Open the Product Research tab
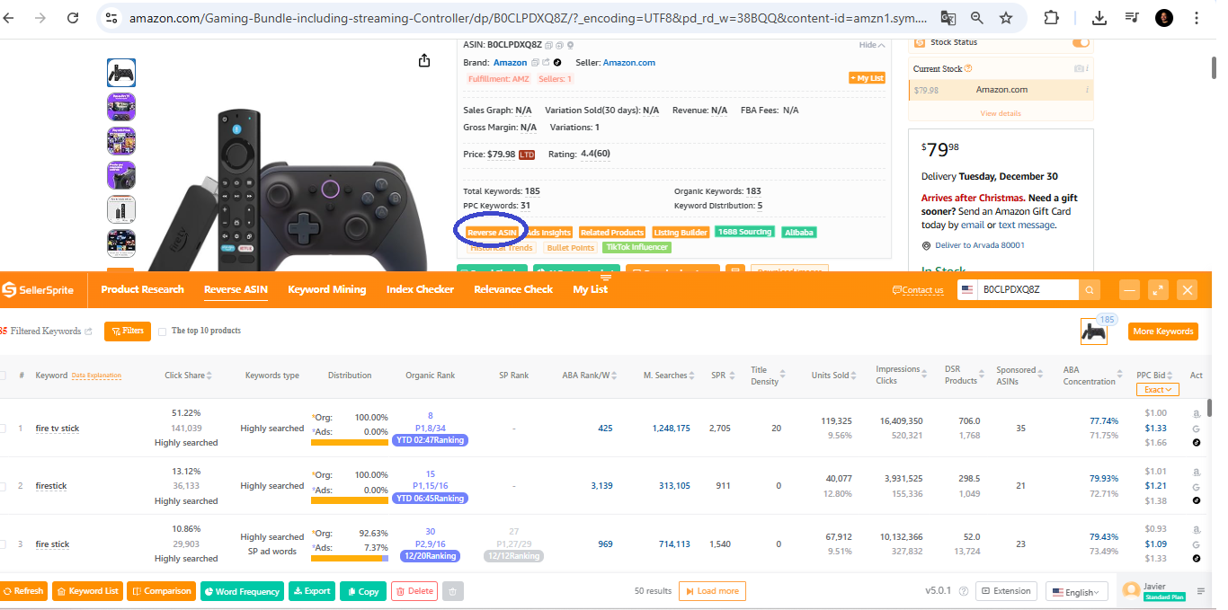 pyautogui.click(x=142, y=289)
